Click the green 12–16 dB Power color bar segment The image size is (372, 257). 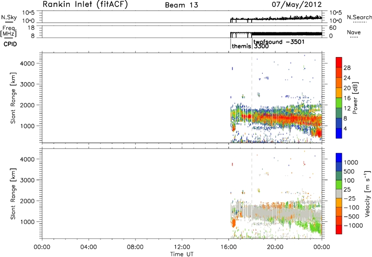point(339,103)
